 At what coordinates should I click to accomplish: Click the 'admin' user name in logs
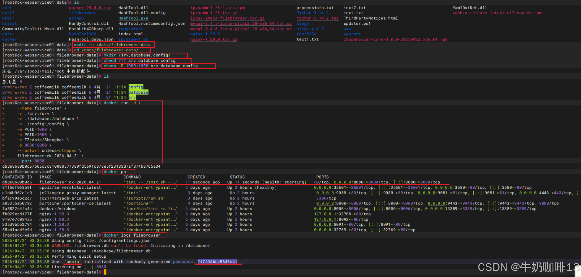pos(73,262)
